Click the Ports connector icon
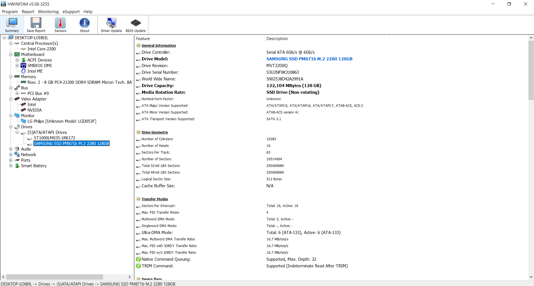Image resolution: width=534 pixels, height=286 pixels. [x=17, y=160]
